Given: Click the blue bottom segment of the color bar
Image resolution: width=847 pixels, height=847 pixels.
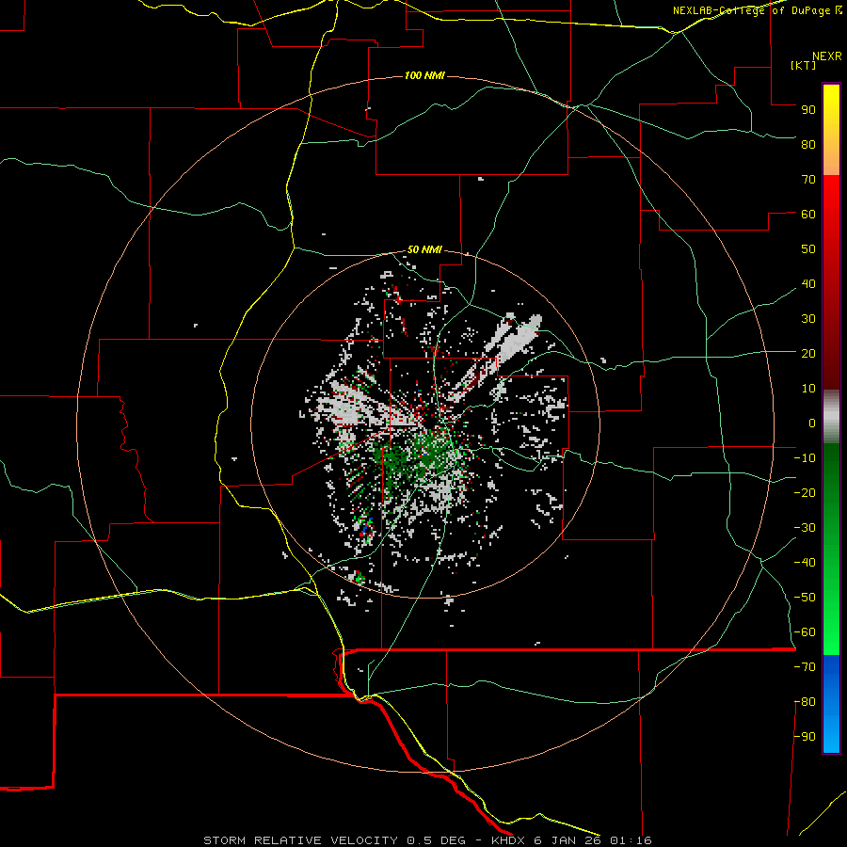Looking at the screenshot, I should [x=831, y=704].
